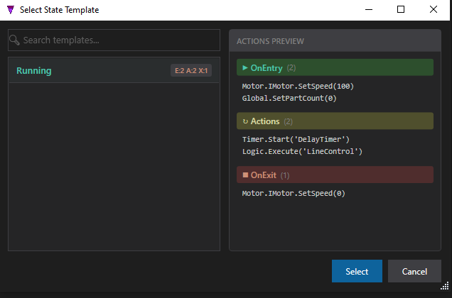
Task: Minimize the Select State Template window
Action: tap(369, 9)
